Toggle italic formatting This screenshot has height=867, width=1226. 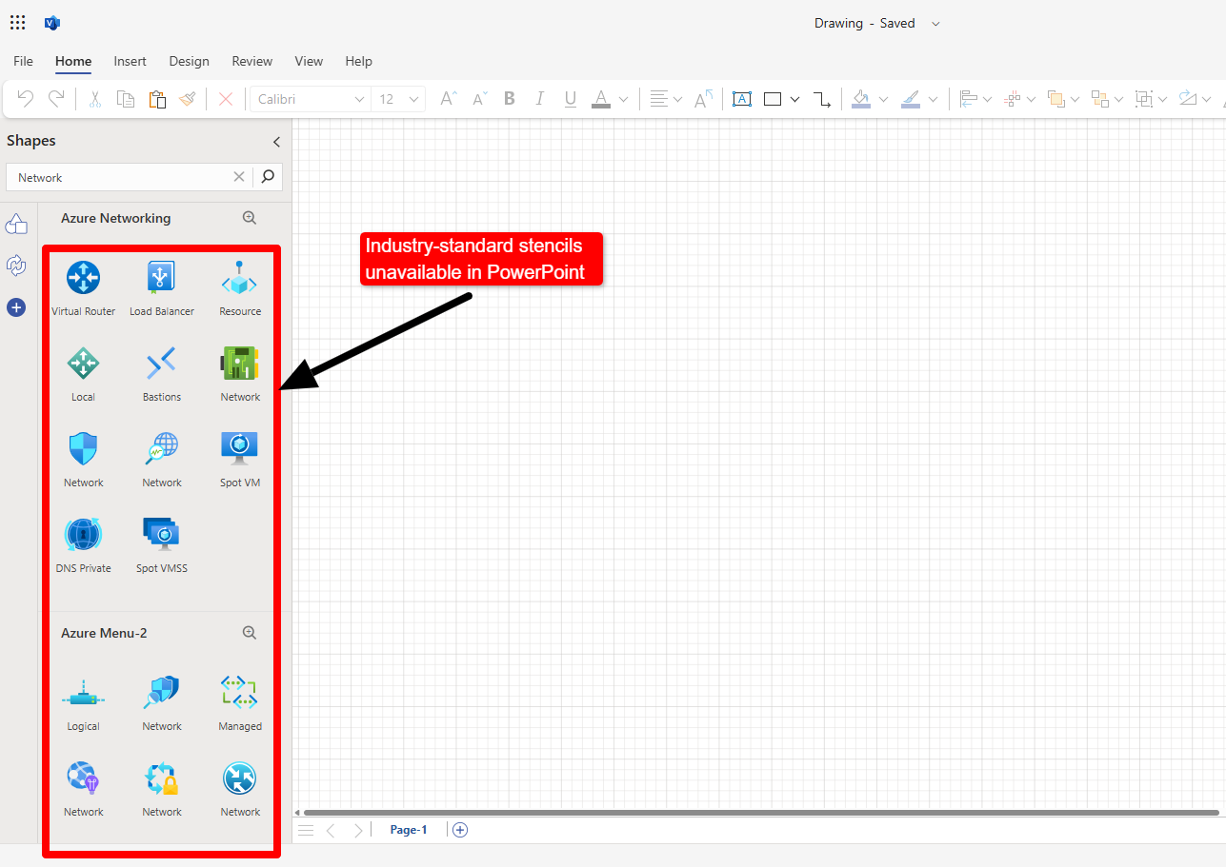[540, 99]
